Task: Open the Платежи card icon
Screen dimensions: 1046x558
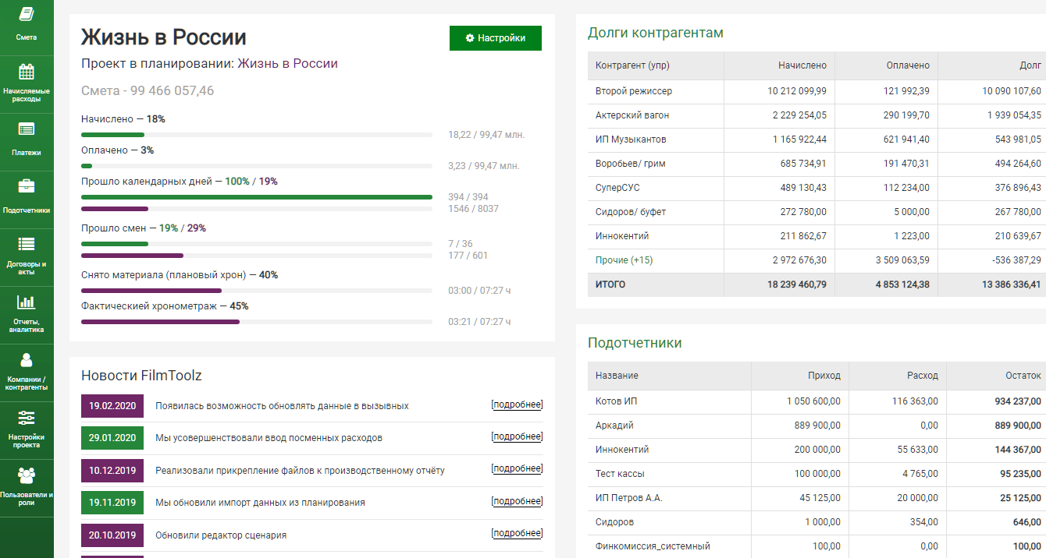Action: (27, 129)
